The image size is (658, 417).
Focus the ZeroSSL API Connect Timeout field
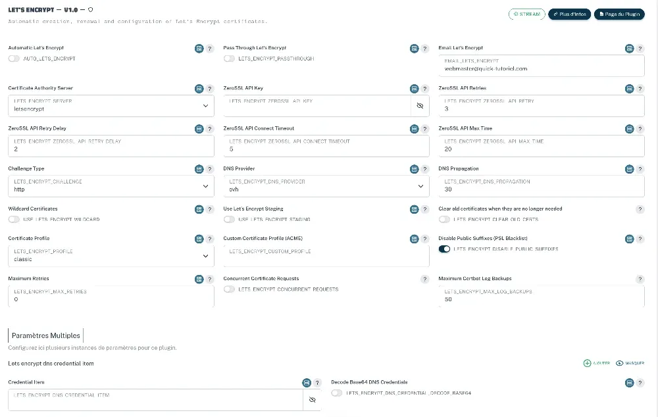[x=326, y=146]
